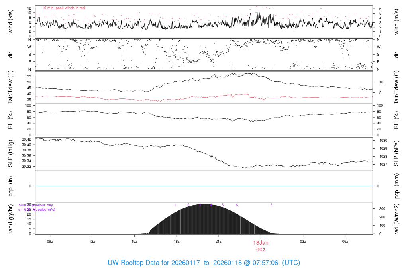Select the '200' W/m^2 tick value
408x279 pixels.
pyautogui.click(x=382, y=217)
